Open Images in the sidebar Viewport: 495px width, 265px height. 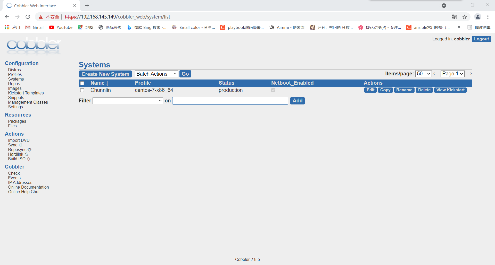point(15,88)
